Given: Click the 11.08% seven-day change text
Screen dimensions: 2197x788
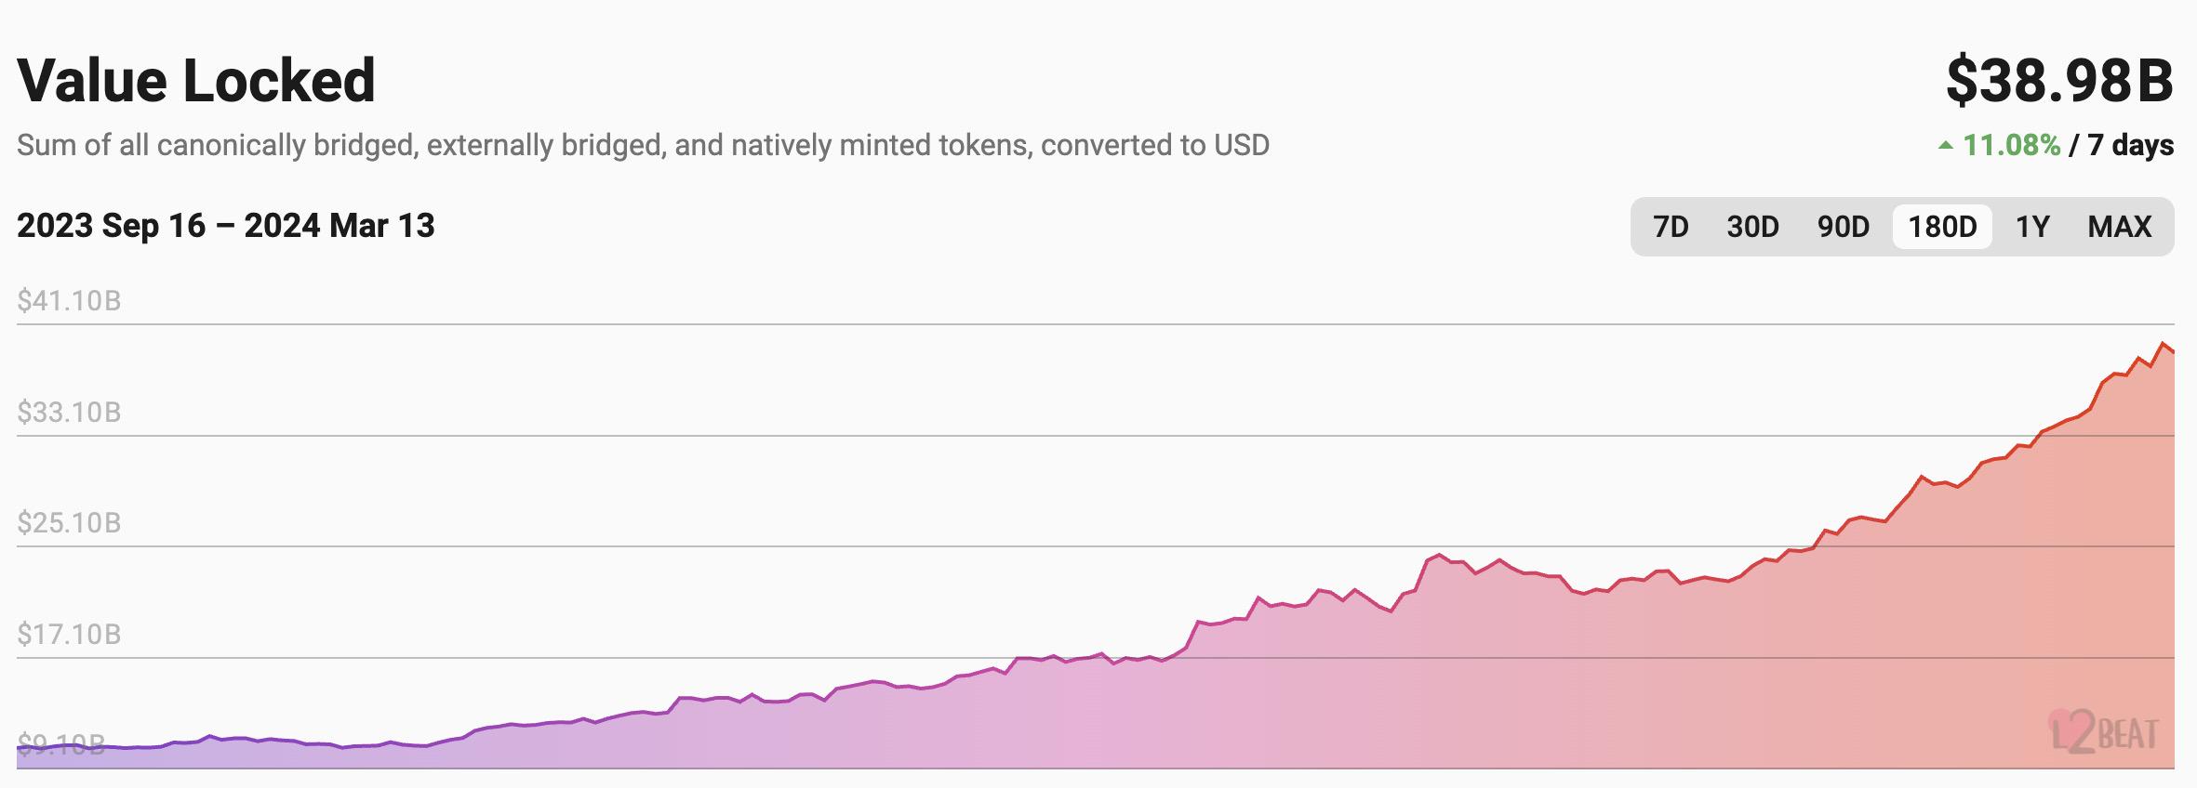Looking at the screenshot, I should click(x=2011, y=145).
